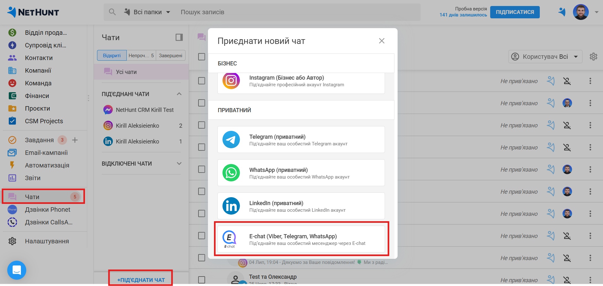Switch to the Завершені chats tab
The image size is (603, 286).
coord(170,55)
